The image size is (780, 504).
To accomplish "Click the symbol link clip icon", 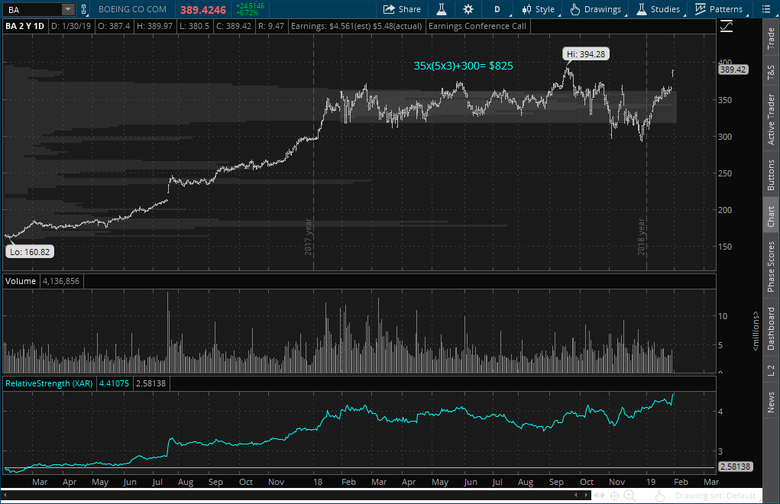I will 84,9.
